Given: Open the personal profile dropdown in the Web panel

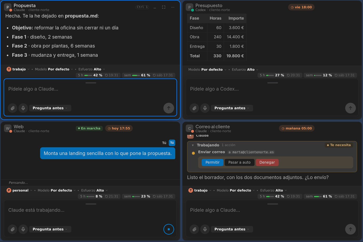Looking at the screenshot, I should (x=19, y=190).
